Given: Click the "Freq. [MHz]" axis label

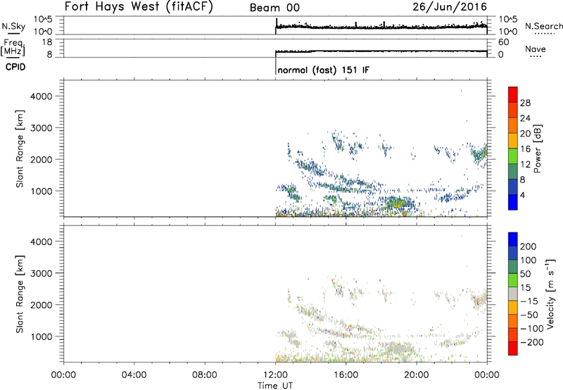Looking at the screenshot, I should click(13, 48).
